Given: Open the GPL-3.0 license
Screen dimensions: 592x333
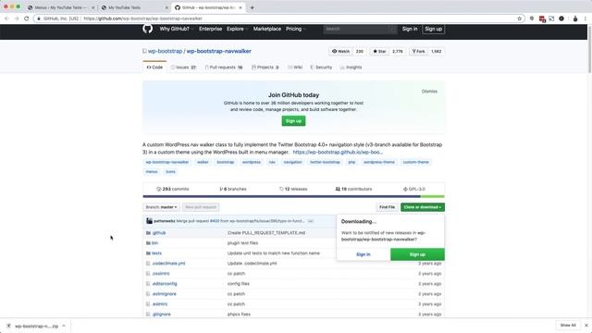Looking at the screenshot, I should tap(414, 189).
